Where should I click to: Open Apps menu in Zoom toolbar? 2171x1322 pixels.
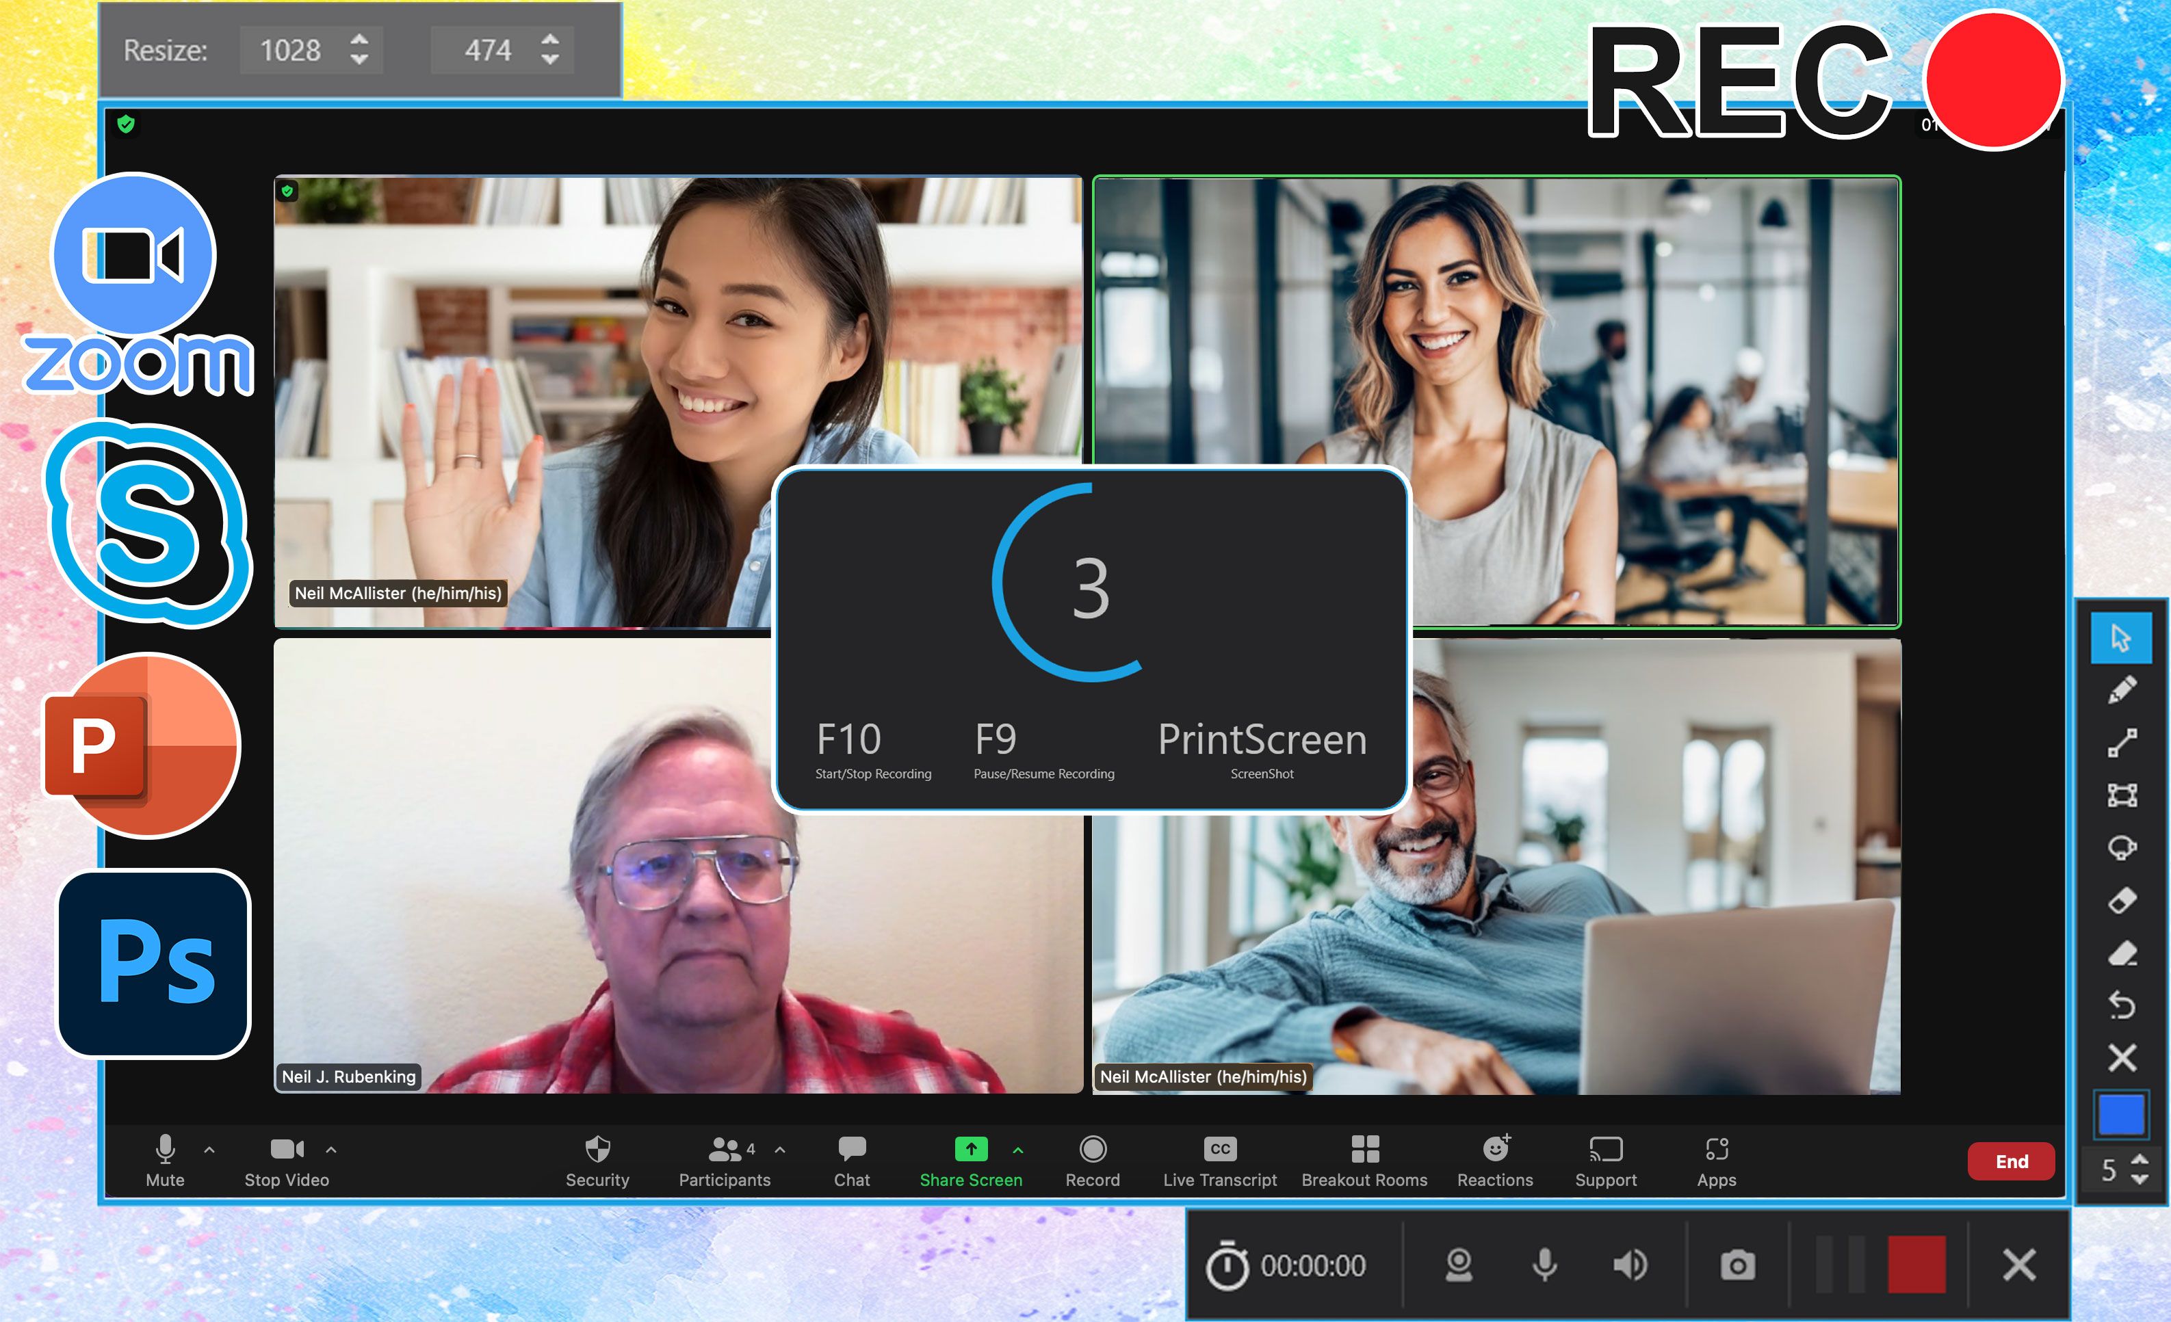tap(1717, 1159)
